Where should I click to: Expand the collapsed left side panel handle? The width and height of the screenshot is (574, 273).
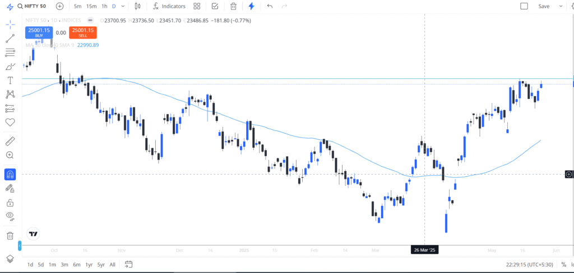(20, 246)
